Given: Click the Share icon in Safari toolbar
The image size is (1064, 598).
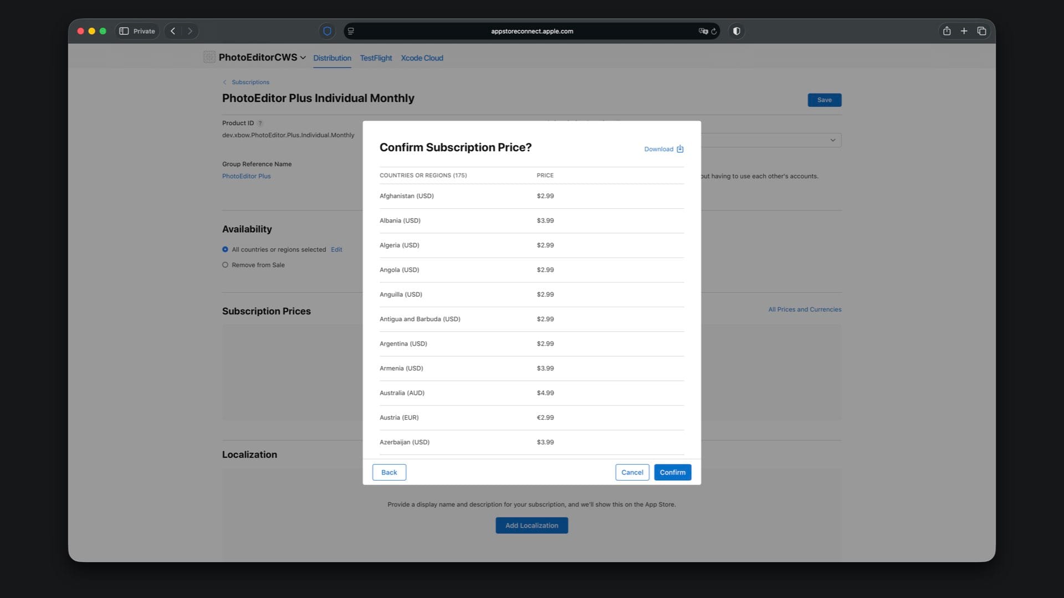Looking at the screenshot, I should point(947,31).
